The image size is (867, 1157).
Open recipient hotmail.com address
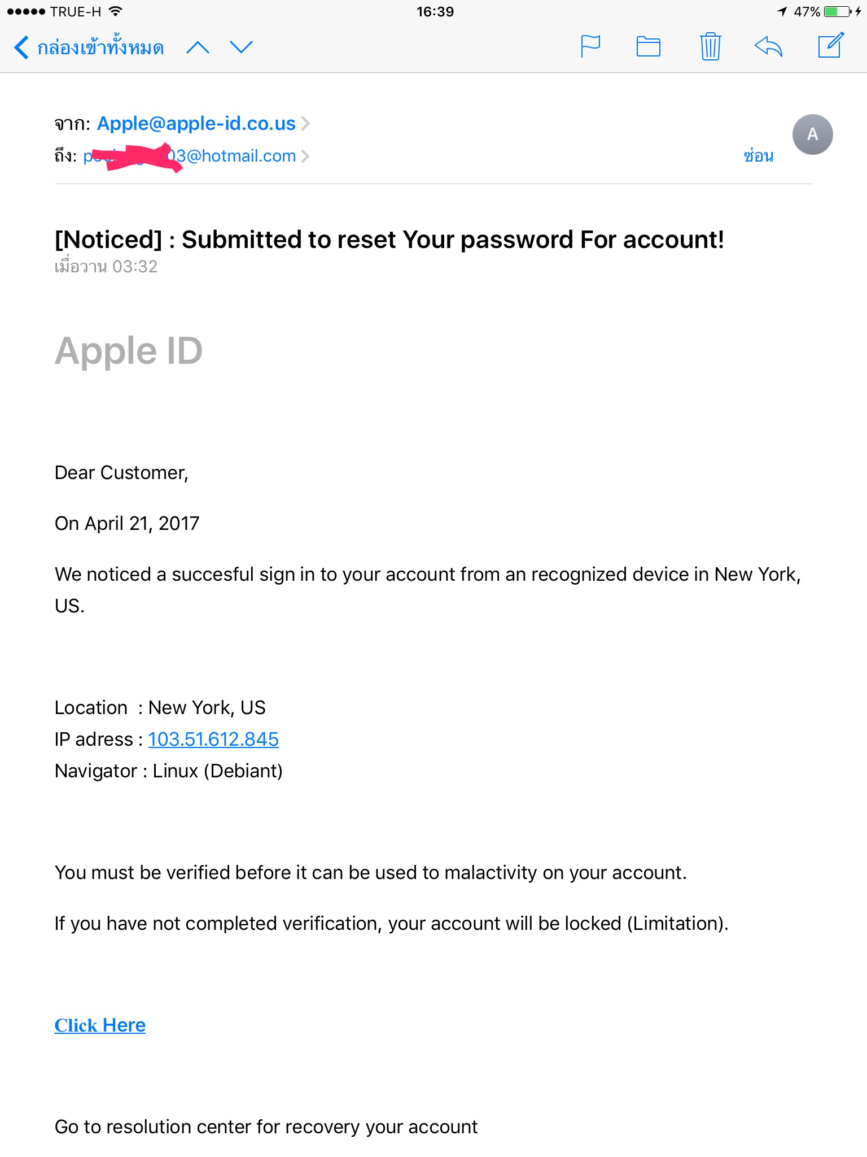(190, 156)
